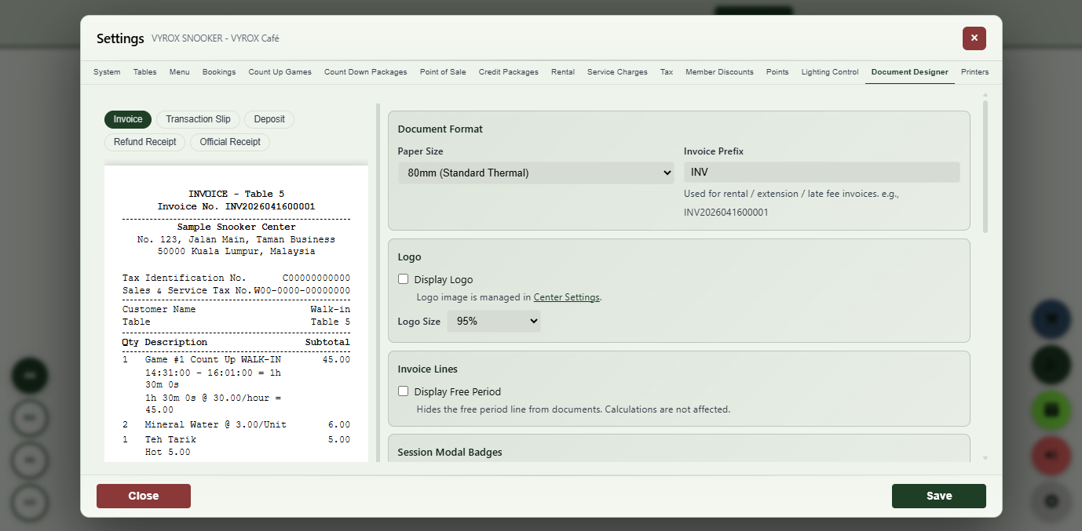Open the Logo Size dropdown showing 95%
This screenshot has width=1082, height=531.
(494, 321)
